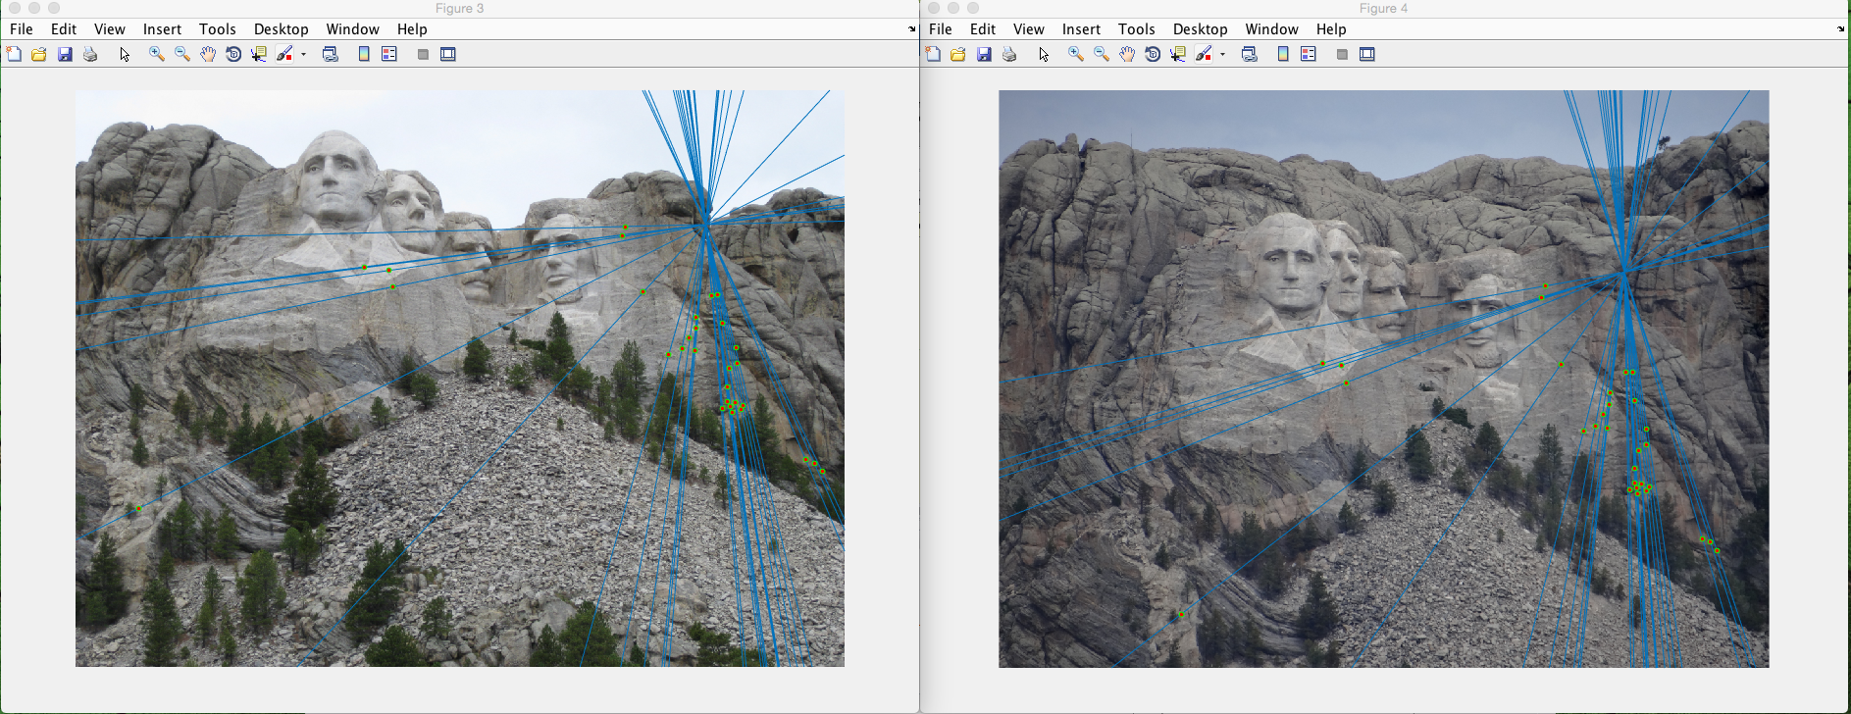This screenshot has height=714, width=1851.
Task: Click Zoom In tool in Figure 3
Action: pyautogui.click(x=156, y=54)
